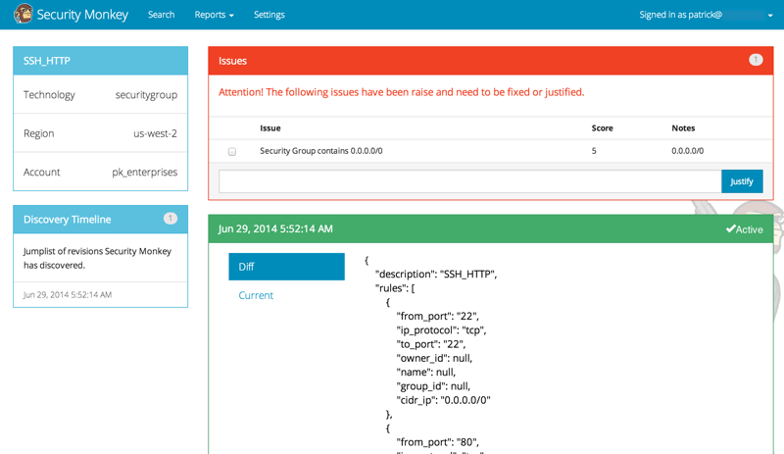Open the Settings page
The width and height of the screenshot is (784, 454).
269,15
